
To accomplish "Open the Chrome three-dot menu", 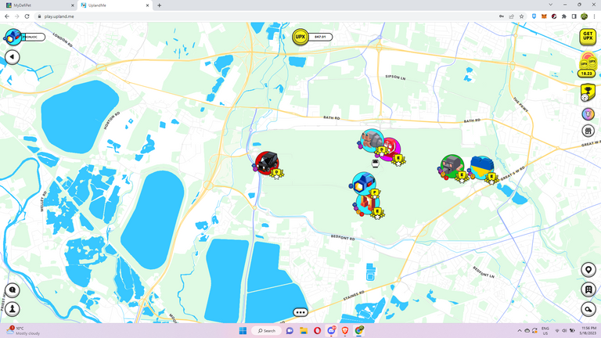I will 594,16.
